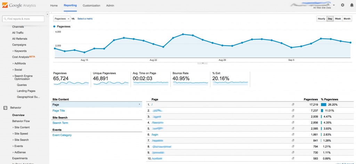Select the Page dimension under Site Content
The image size is (356, 164).
97,105
